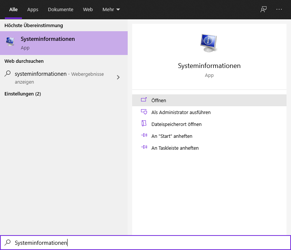
Task: Click the magnifier icon beside web search result
Action: coord(7,74)
